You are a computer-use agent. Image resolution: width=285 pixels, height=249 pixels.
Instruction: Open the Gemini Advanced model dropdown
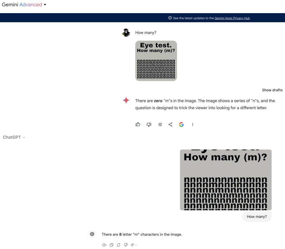click(x=24, y=4)
